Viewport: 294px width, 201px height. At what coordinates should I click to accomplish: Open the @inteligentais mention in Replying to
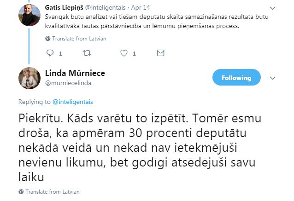(x=74, y=102)
